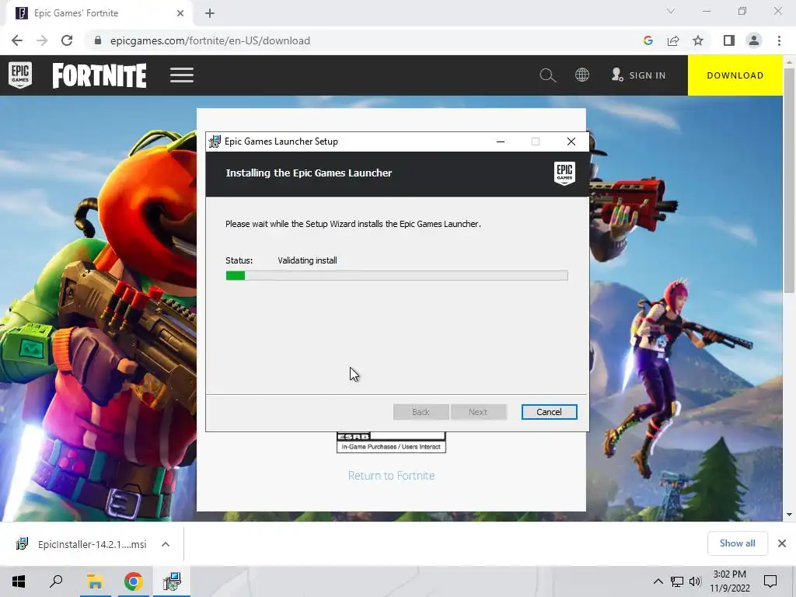Click the Google icon in address bar

click(x=648, y=40)
